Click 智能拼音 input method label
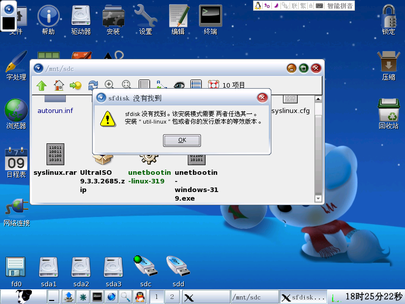 (340, 6)
